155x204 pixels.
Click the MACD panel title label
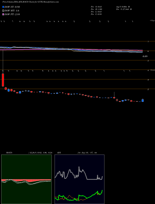point(9,153)
